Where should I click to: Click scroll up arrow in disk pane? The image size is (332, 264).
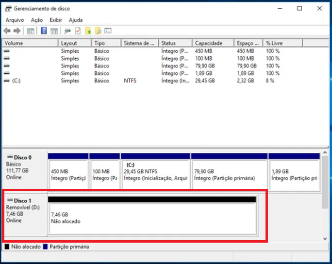(x=325, y=153)
